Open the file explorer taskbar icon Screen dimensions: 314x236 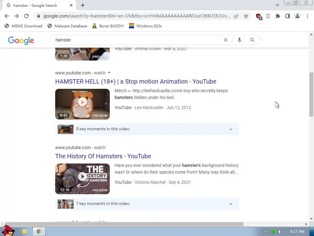25,232
